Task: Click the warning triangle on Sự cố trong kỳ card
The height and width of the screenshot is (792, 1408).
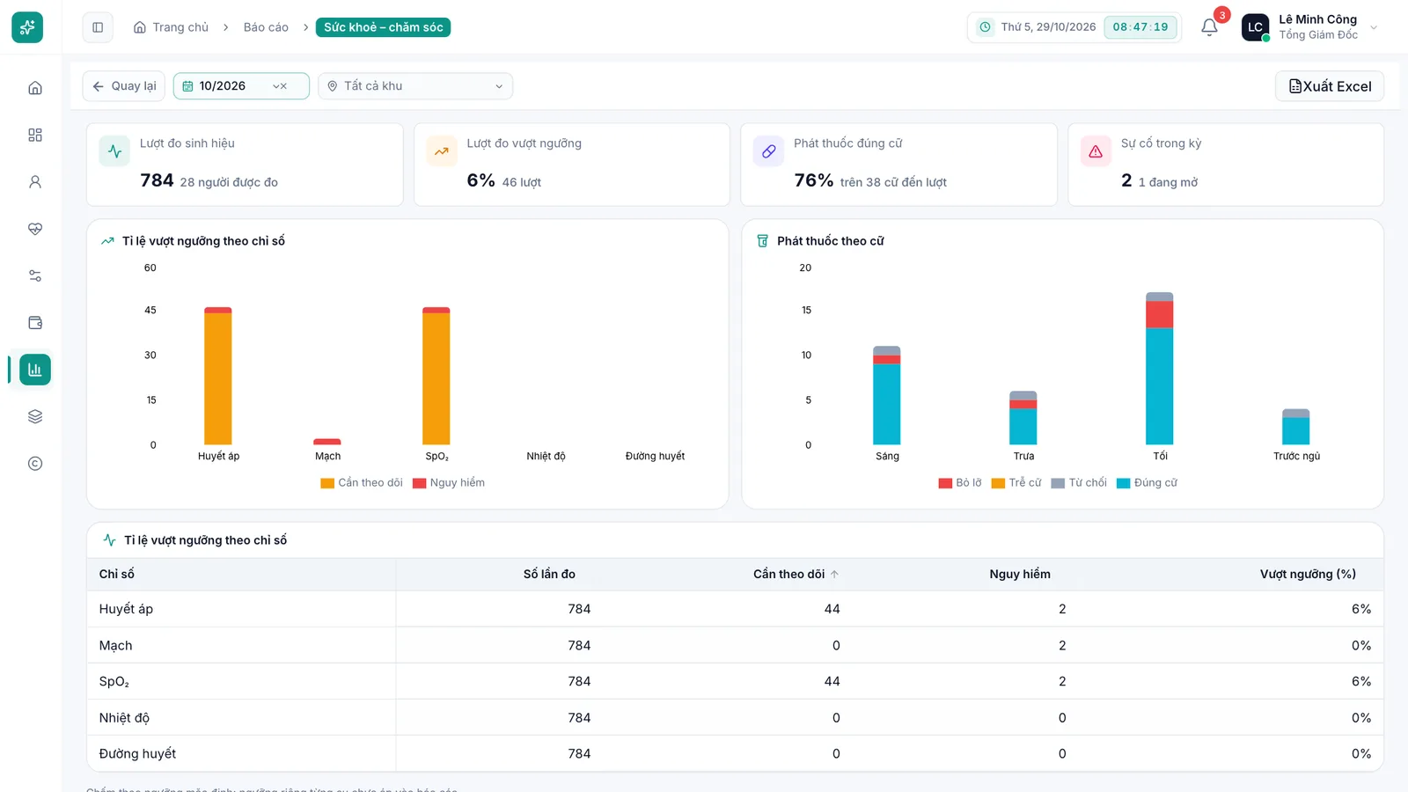Action: pos(1096,151)
